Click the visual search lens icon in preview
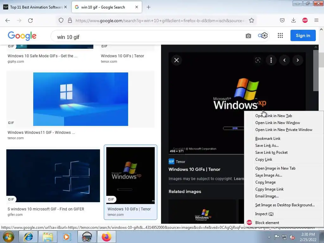This screenshot has width=324, height=243. (258, 60)
